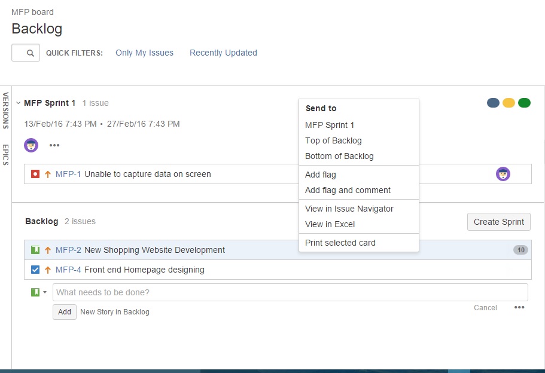Expand the VERSIONS side panel
Image resolution: width=545 pixels, height=373 pixels.
coord(5,111)
